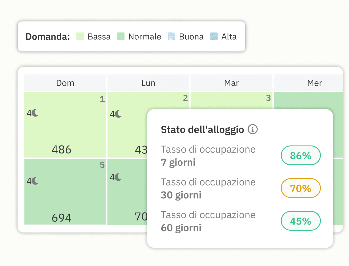
Task: Click the 694 price in day 5
Action: [x=61, y=217]
